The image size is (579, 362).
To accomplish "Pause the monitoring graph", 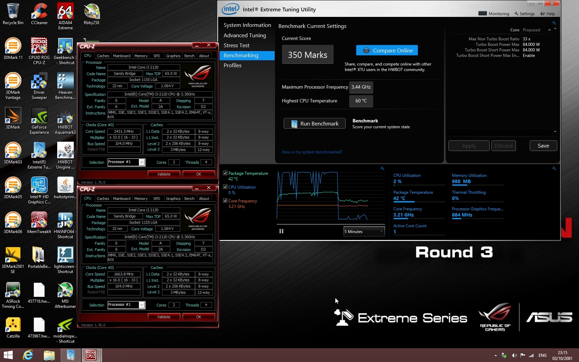I will (x=281, y=231).
